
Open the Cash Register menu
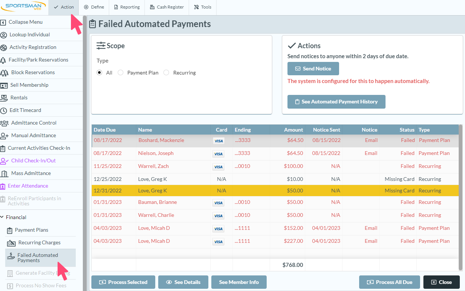pyautogui.click(x=167, y=7)
